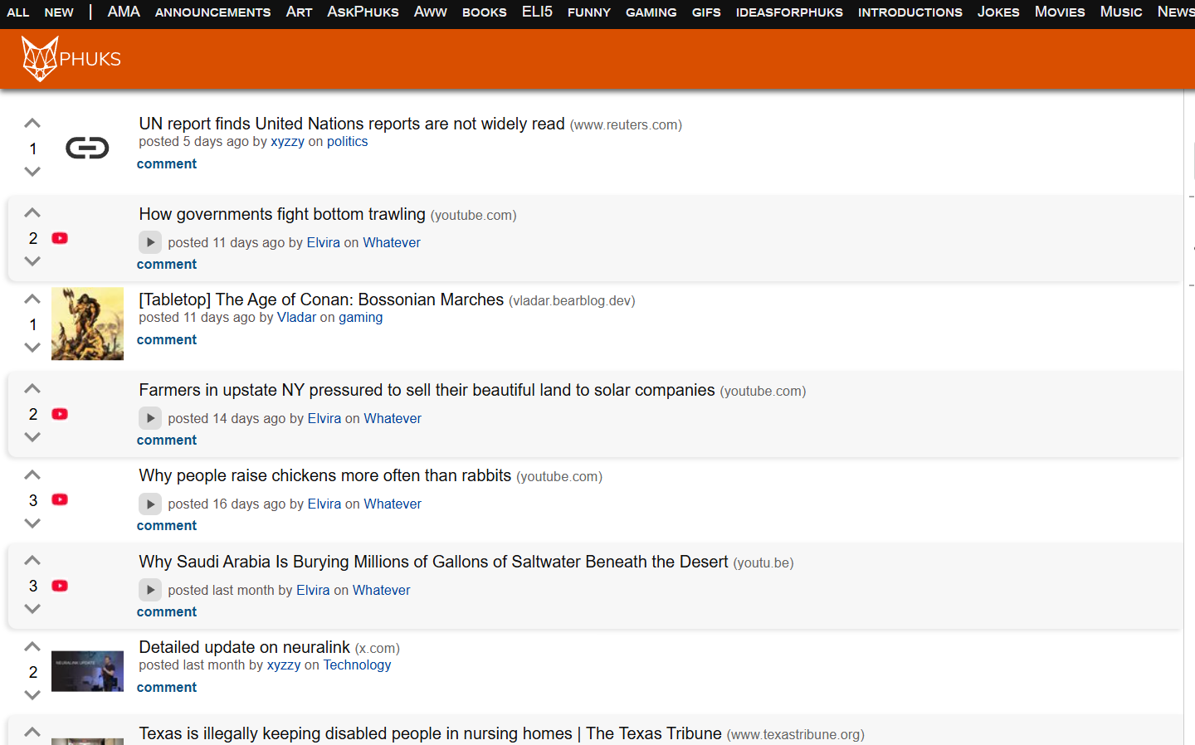Open comments on the neuralink post
The height and width of the screenshot is (745, 1195).
pos(167,688)
